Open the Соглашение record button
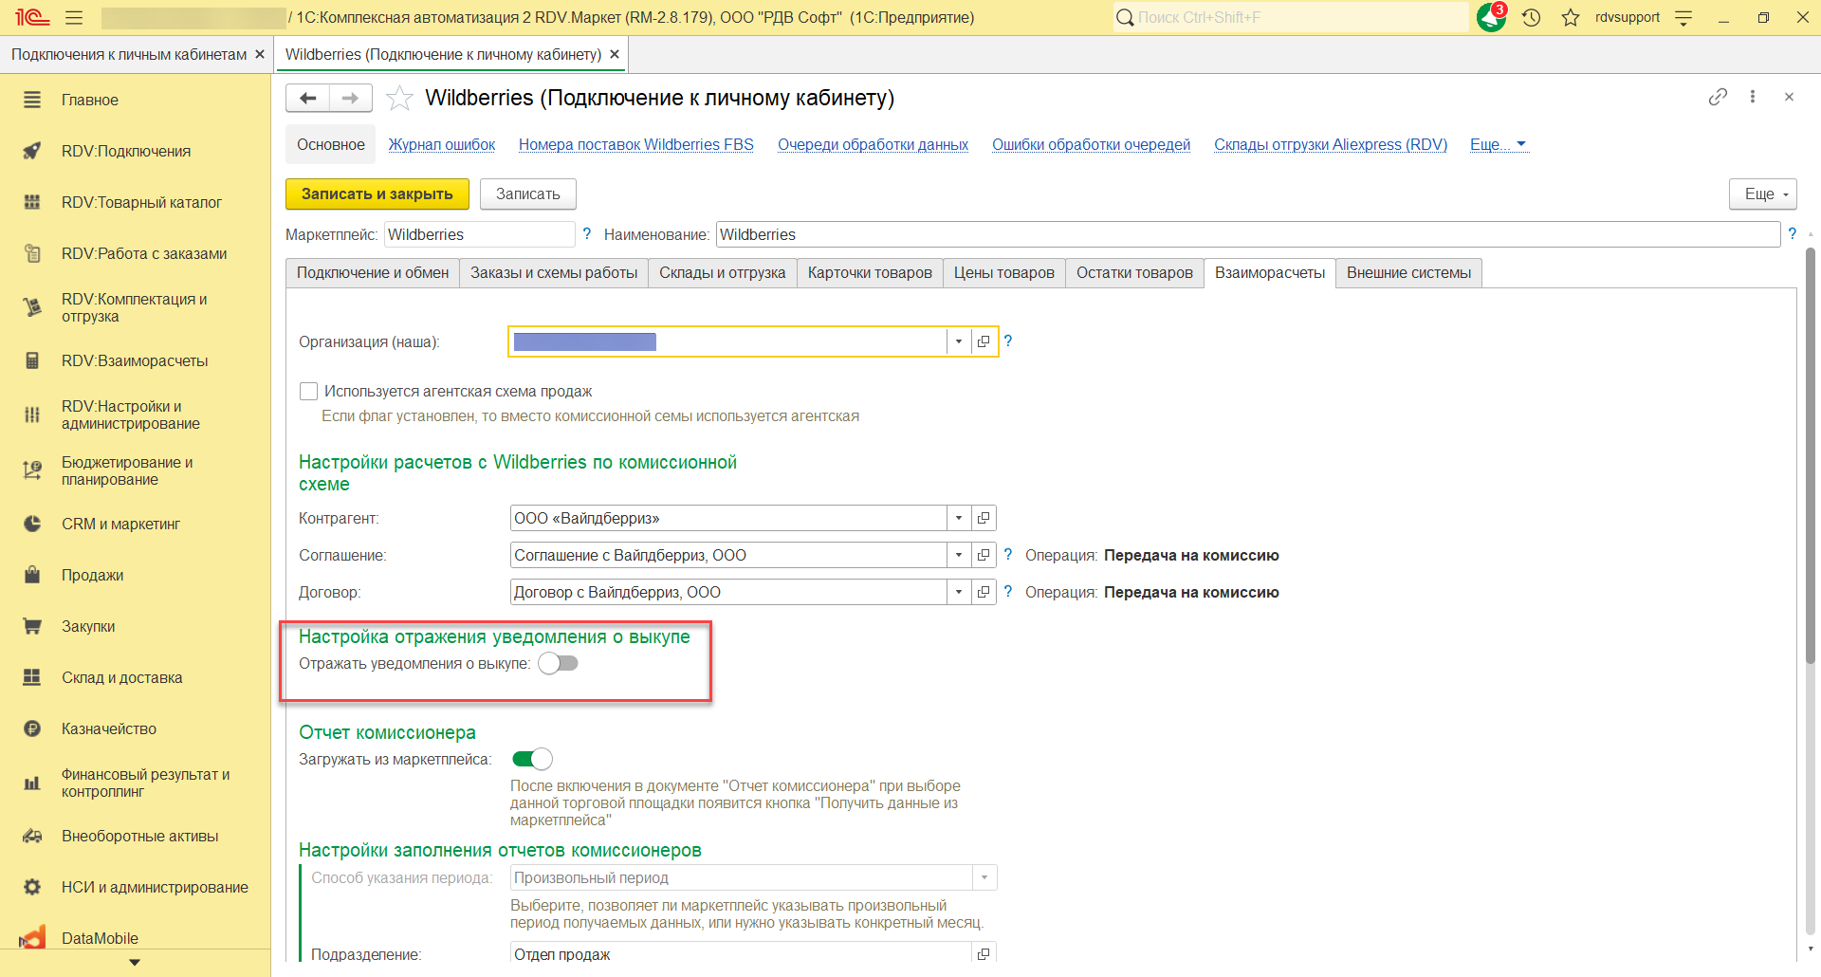The image size is (1821, 977). (x=984, y=555)
